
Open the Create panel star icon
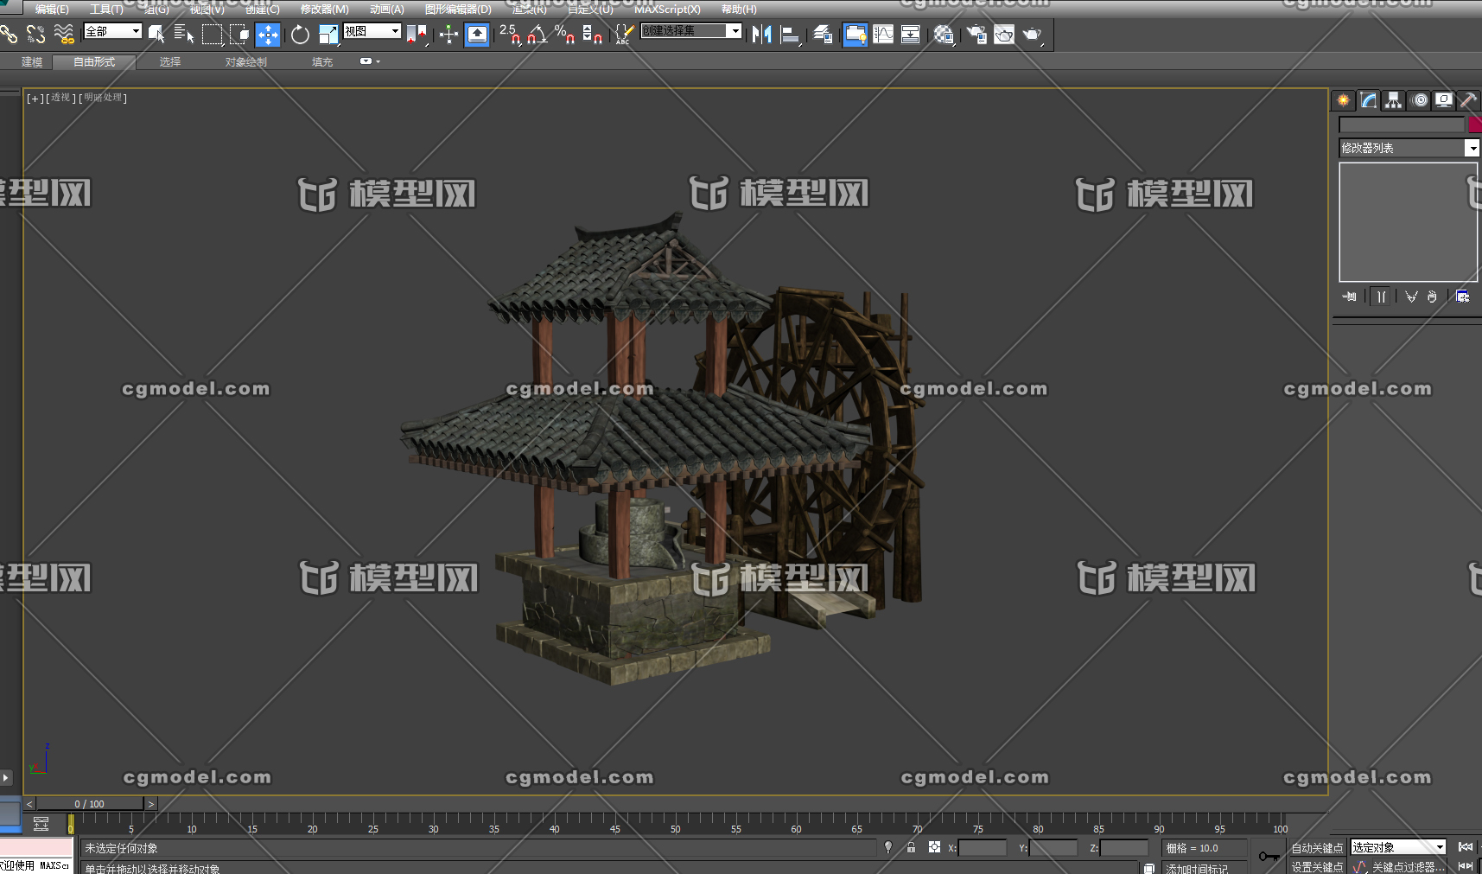coord(1343,100)
